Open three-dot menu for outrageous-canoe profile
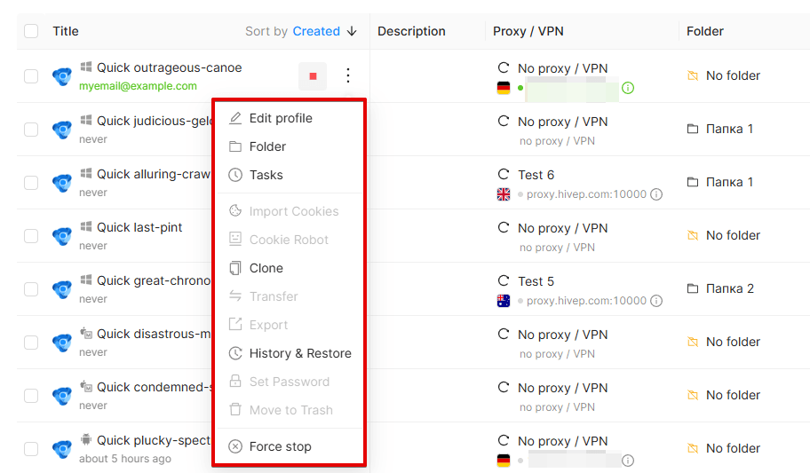 point(348,76)
